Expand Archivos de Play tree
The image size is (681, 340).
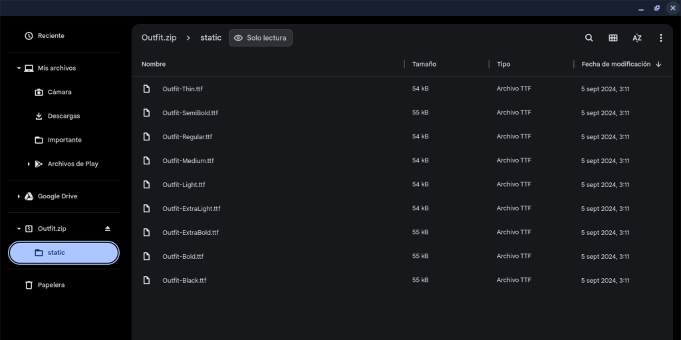coord(29,164)
